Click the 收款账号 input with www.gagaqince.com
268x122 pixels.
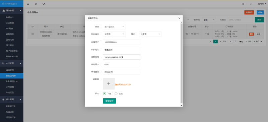click(x=122, y=57)
